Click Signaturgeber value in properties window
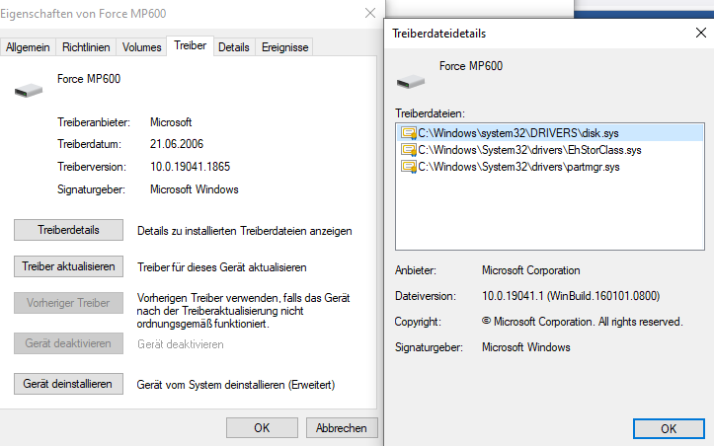The image size is (714, 446). pyautogui.click(x=194, y=189)
